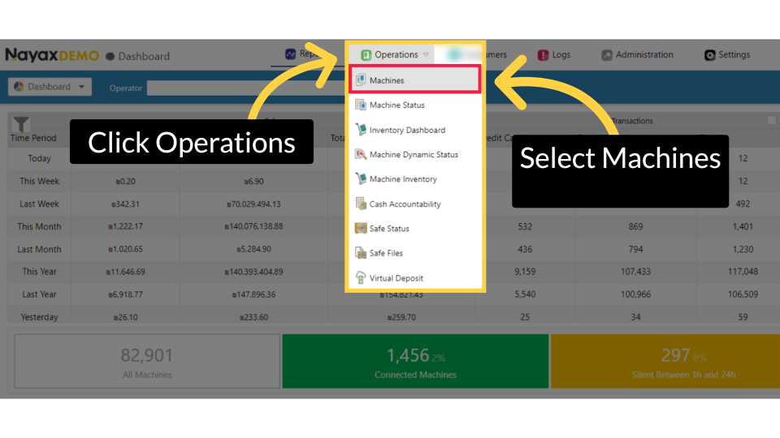Click the Dashboard pie chart icon
This screenshot has height=438, width=780.
pos(19,87)
